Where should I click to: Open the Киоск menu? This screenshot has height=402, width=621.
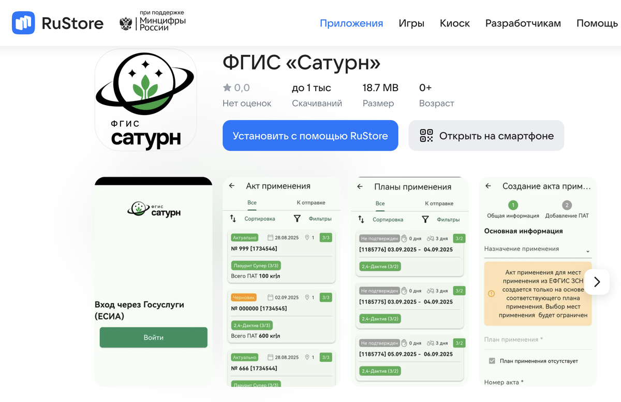[x=455, y=23]
